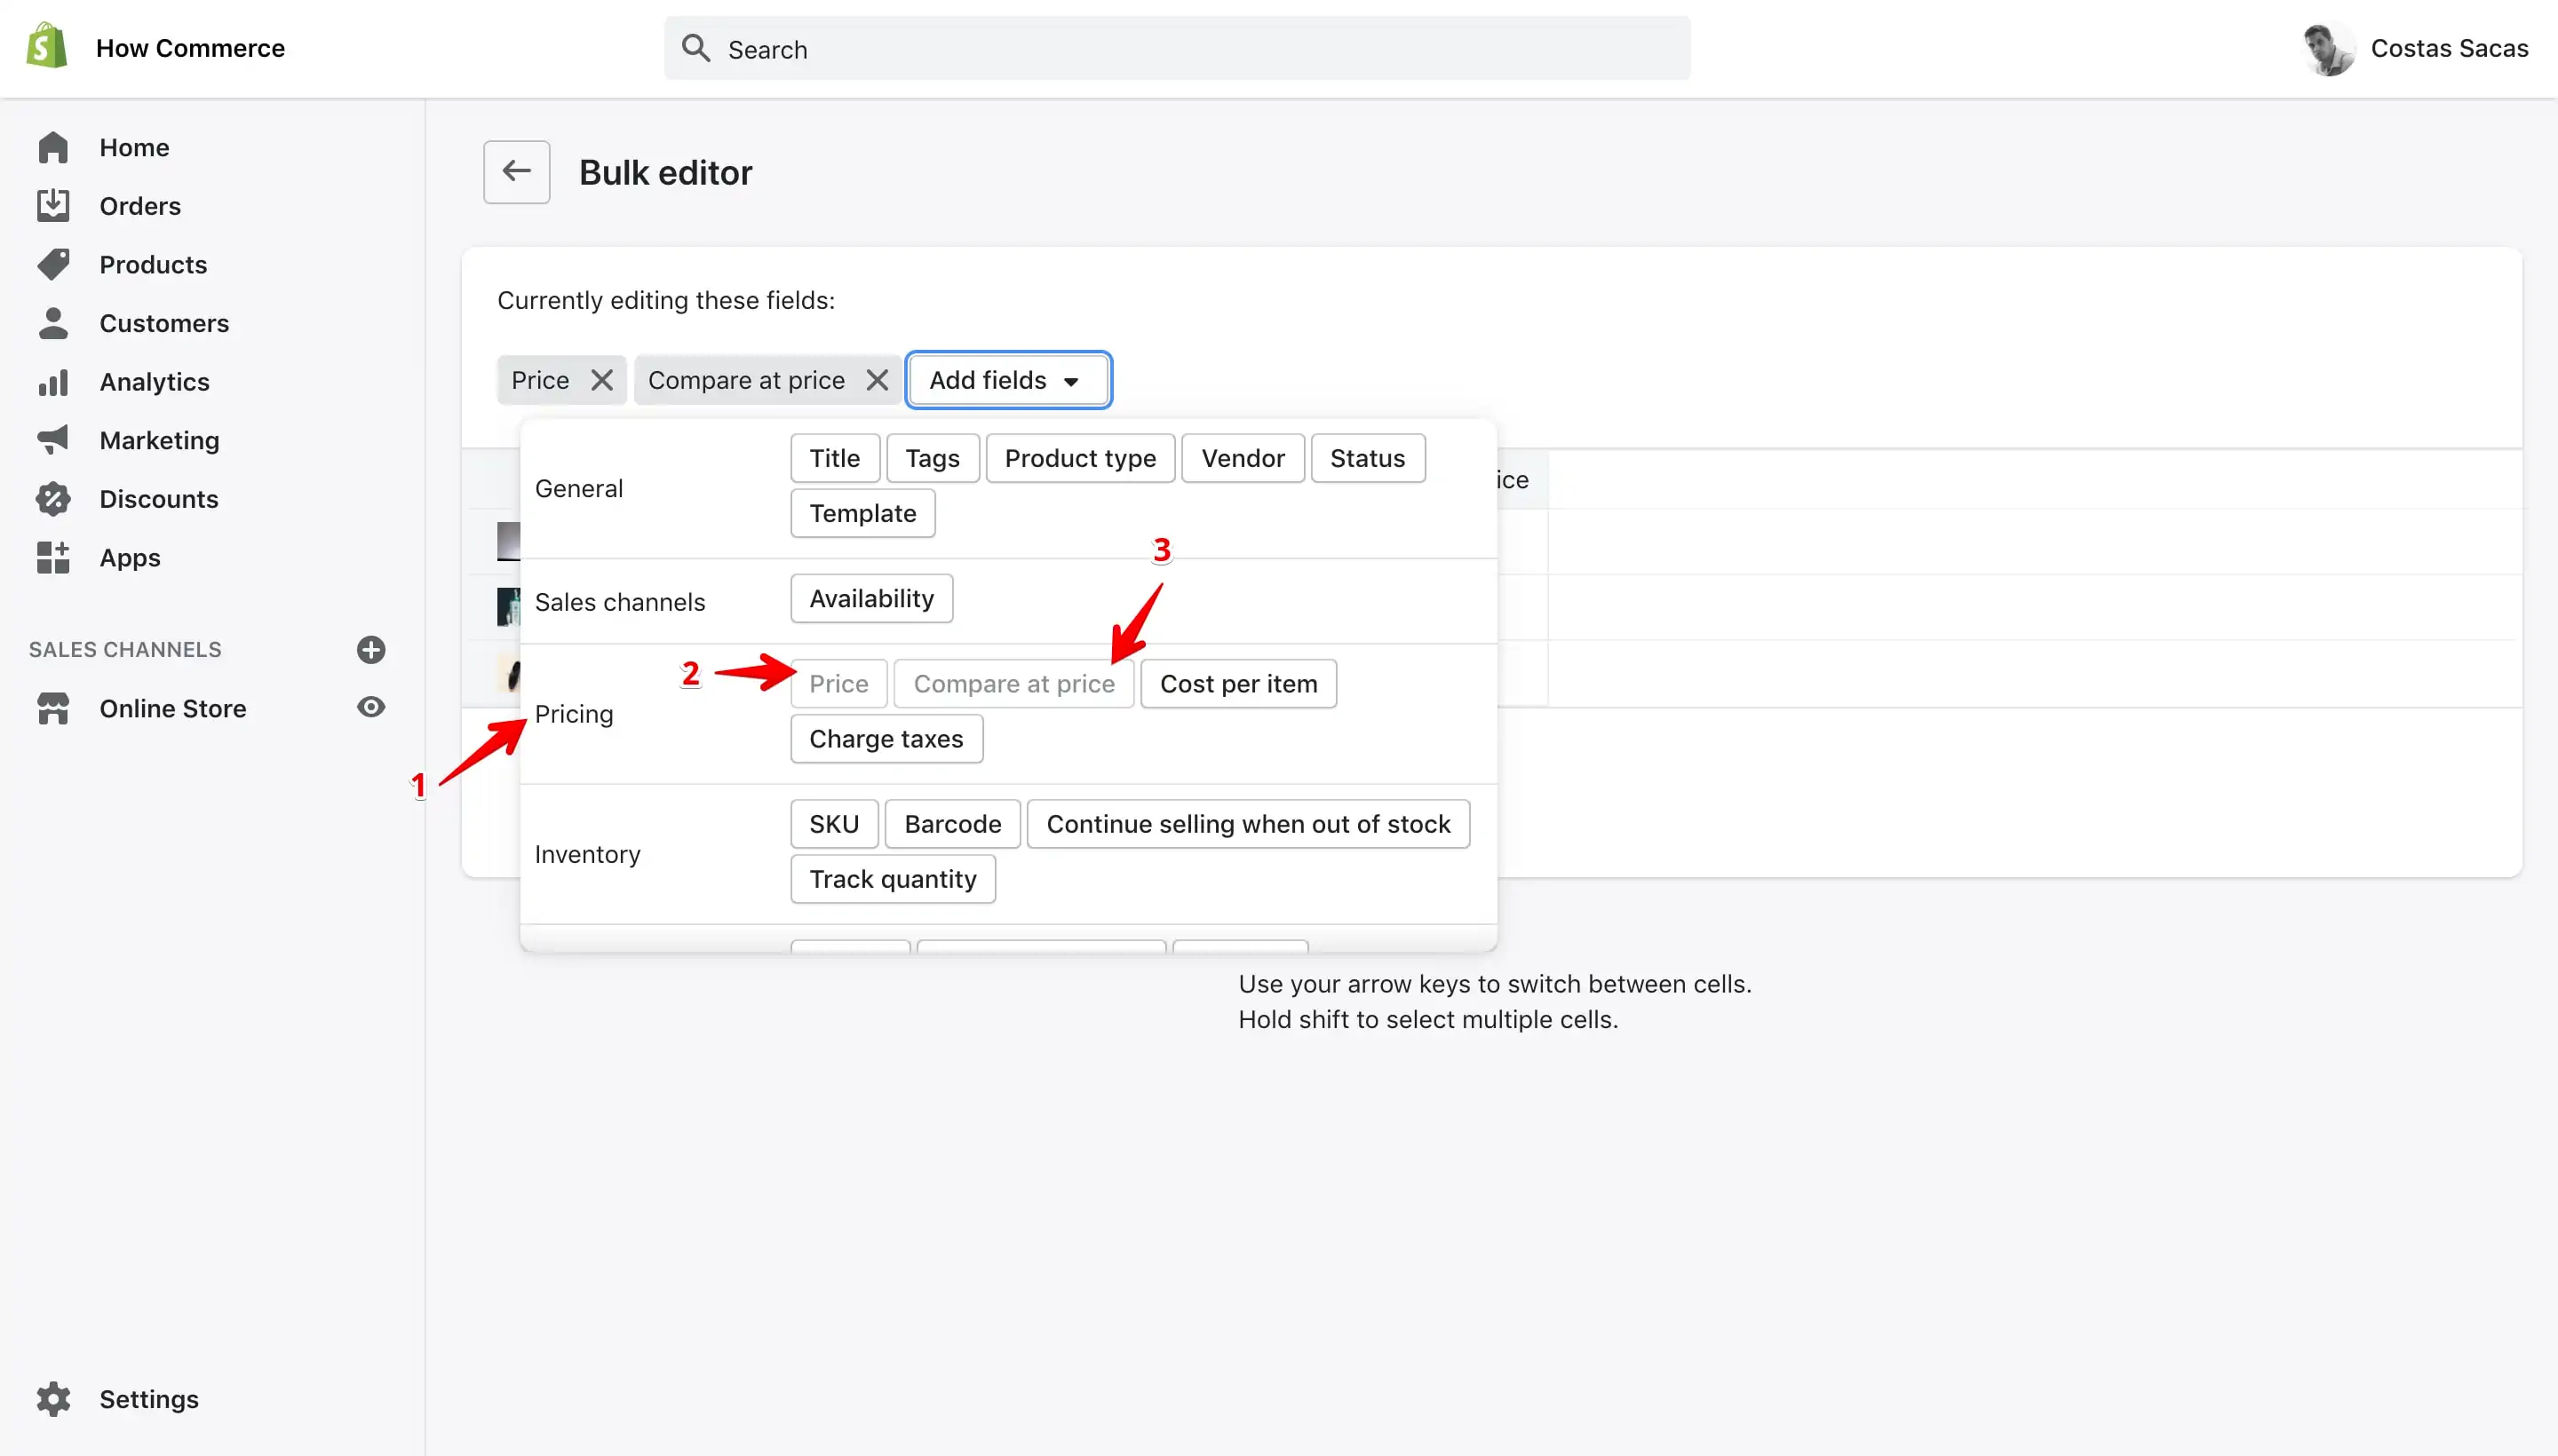
Task: Click the Costas Sacas account name
Action: (2449, 48)
